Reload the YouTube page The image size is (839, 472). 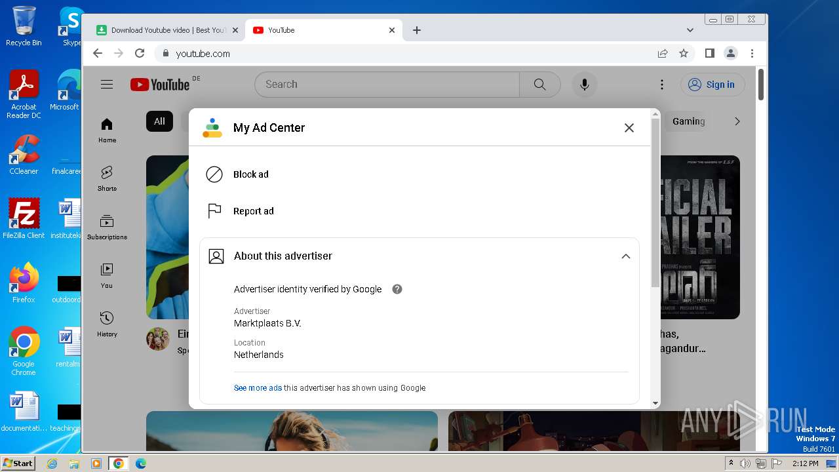pos(140,54)
